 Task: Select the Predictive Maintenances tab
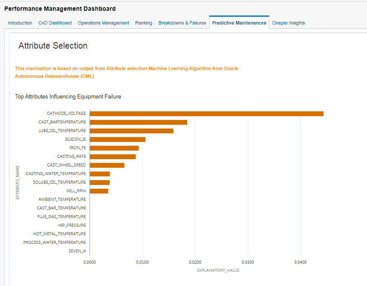239,23
